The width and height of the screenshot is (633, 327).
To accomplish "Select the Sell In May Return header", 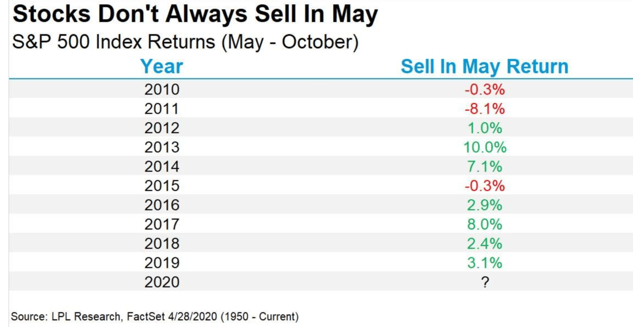I will coord(484,67).
